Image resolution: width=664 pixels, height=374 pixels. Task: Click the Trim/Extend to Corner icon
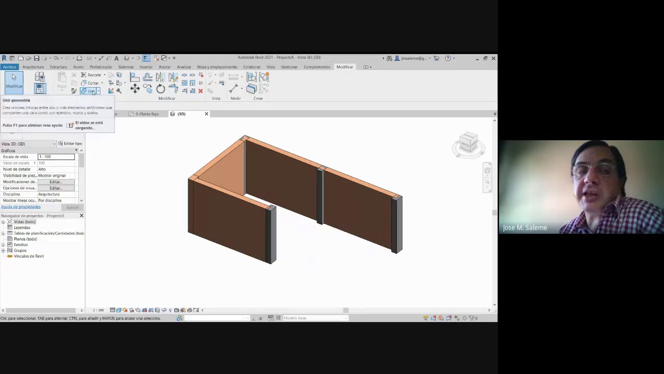coord(173,89)
